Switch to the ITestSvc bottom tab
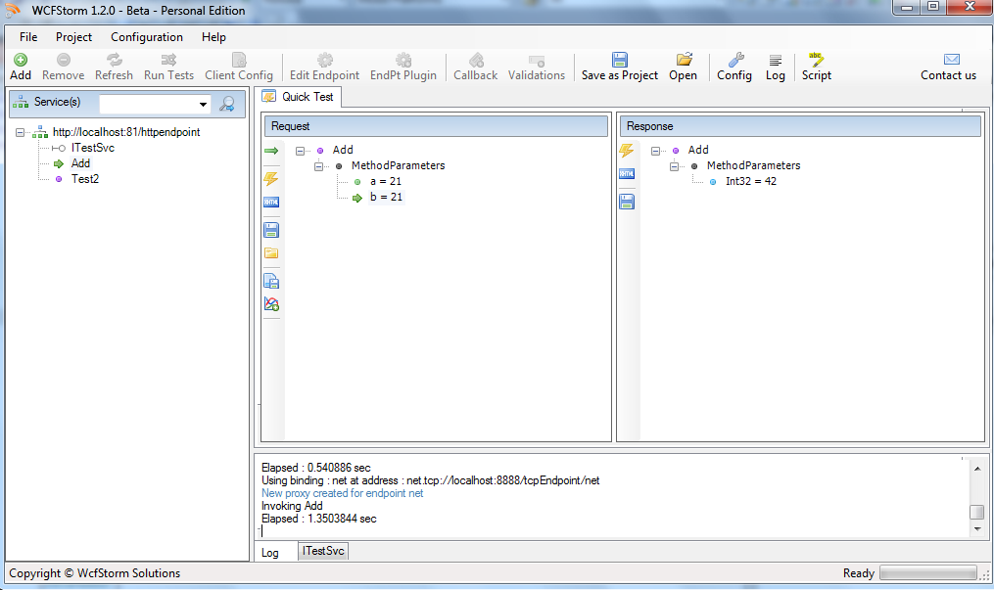The image size is (994, 590). (323, 551)
